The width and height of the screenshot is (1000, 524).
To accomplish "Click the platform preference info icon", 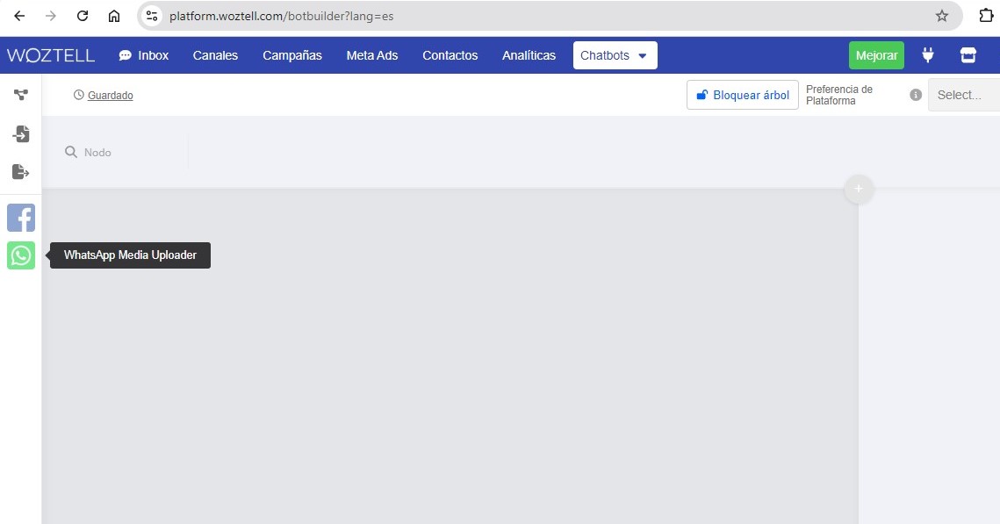I will [x=916, y=95].
